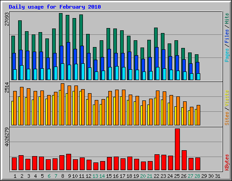The image size is (232, 181).
Task: Click green weekend day label 7
Action: [x=56, y=176]
